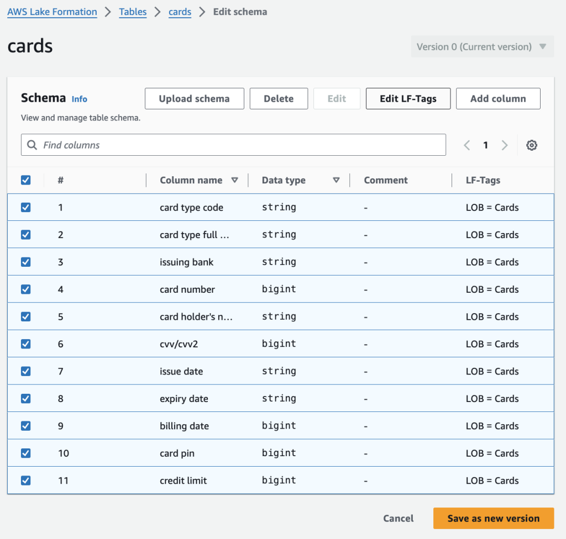Select 'expiry date' column name

[x=184, y=399]
